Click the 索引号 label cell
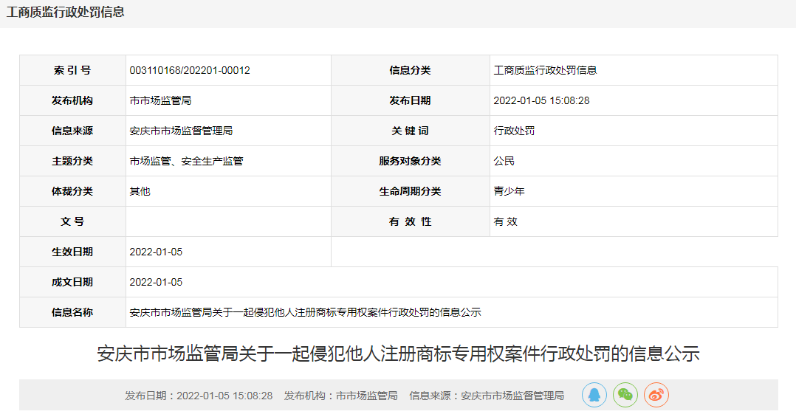Screen dimensions: 796x417 (72, 71)
